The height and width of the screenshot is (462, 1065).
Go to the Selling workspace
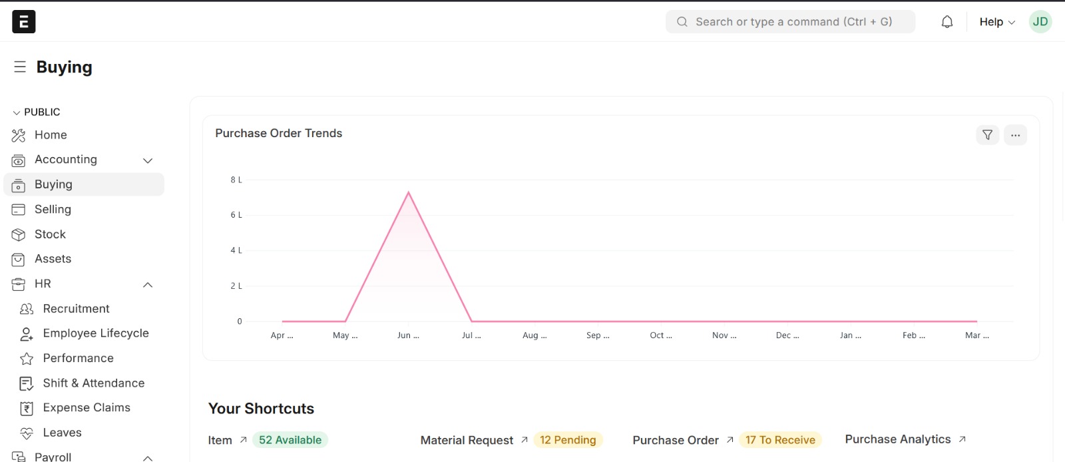[53, 210]
